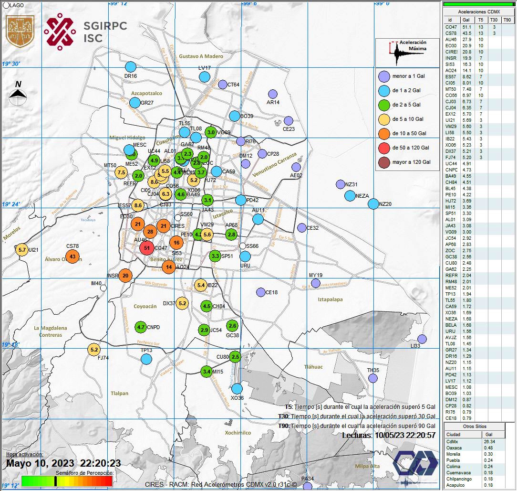Screen dimensions: 517x491
Task: Select the CS78 station marker showing 43
Action: click(x=72, y=256)
